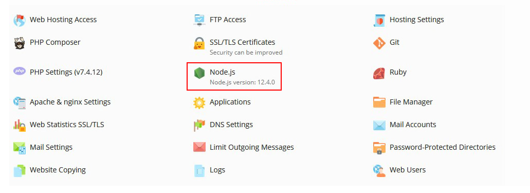This screenshot has height=193, width=530.
Task: Click the Mail Accounts envelope icon
Action: click(379, 125)
